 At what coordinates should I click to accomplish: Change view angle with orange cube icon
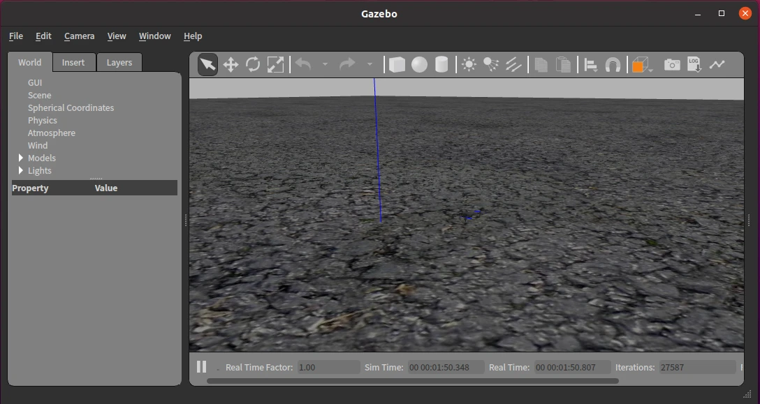[x=641, y=64]
